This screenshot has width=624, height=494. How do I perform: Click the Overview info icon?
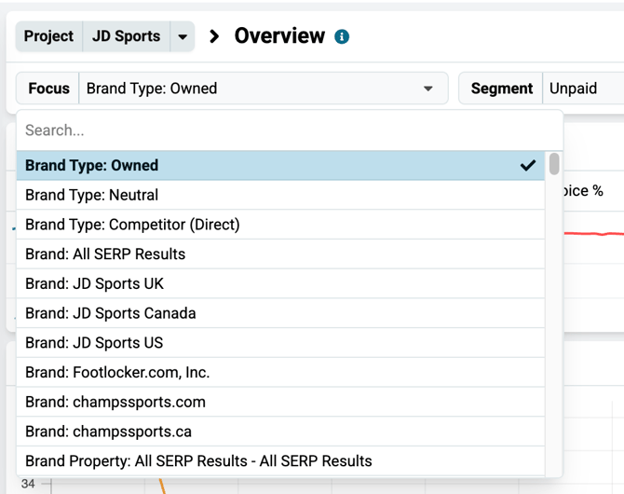coord(342,36)
